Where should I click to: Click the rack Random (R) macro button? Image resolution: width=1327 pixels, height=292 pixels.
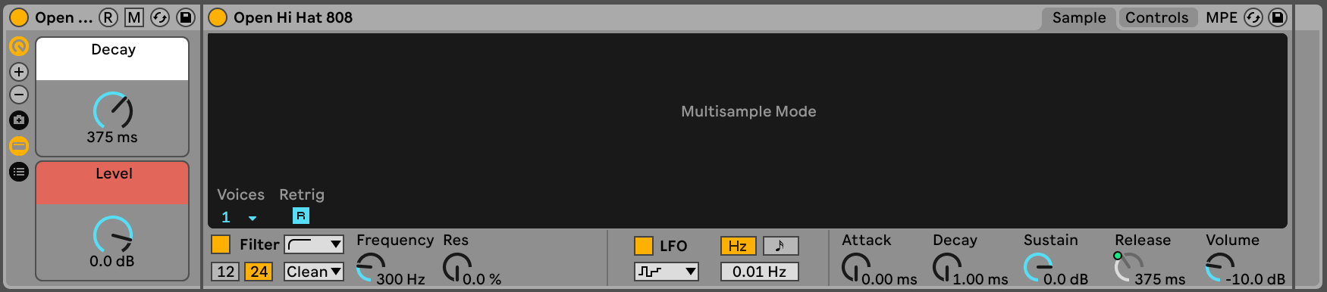click(108, 17)
